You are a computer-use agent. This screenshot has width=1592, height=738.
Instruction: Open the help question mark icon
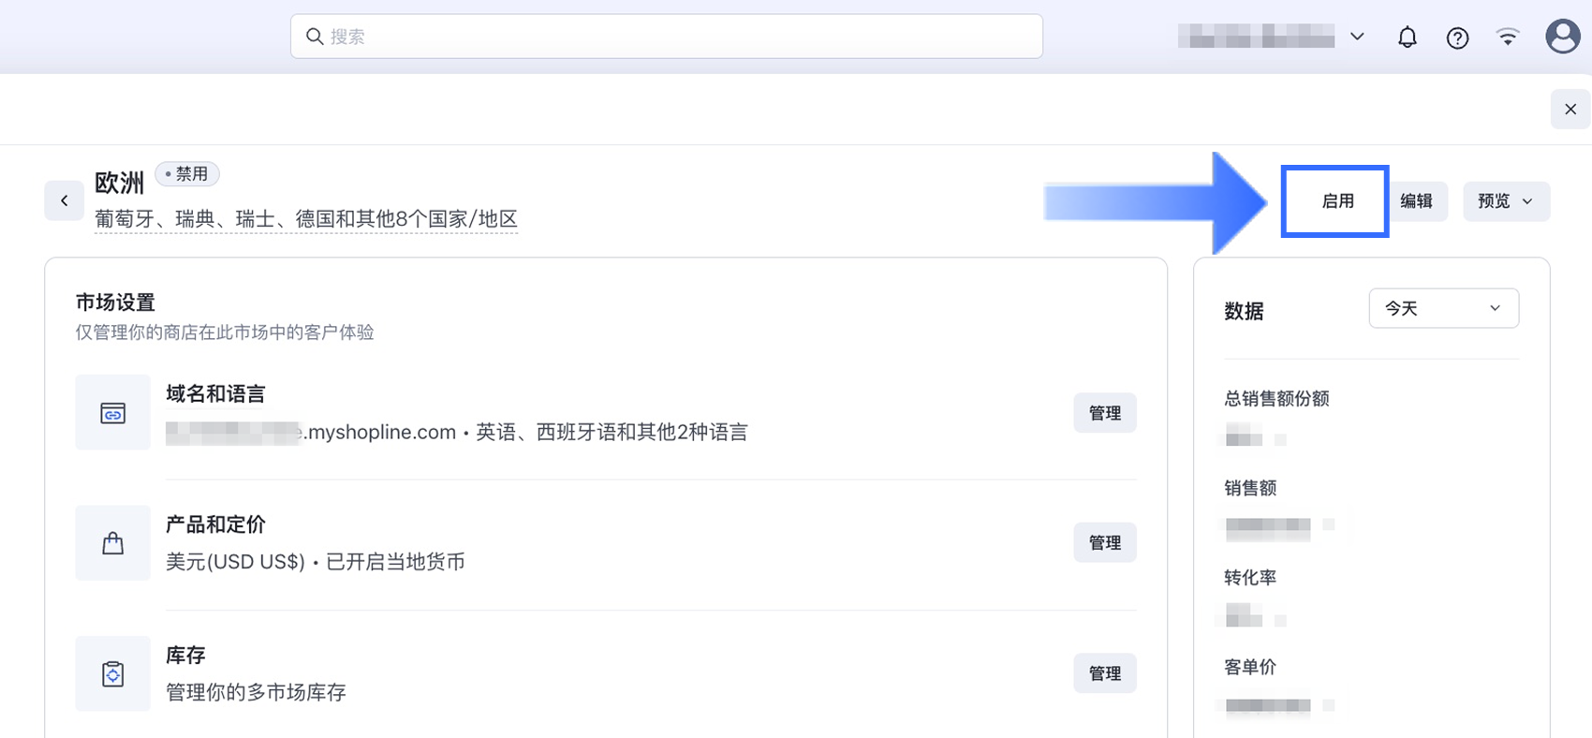(1457, 37)
